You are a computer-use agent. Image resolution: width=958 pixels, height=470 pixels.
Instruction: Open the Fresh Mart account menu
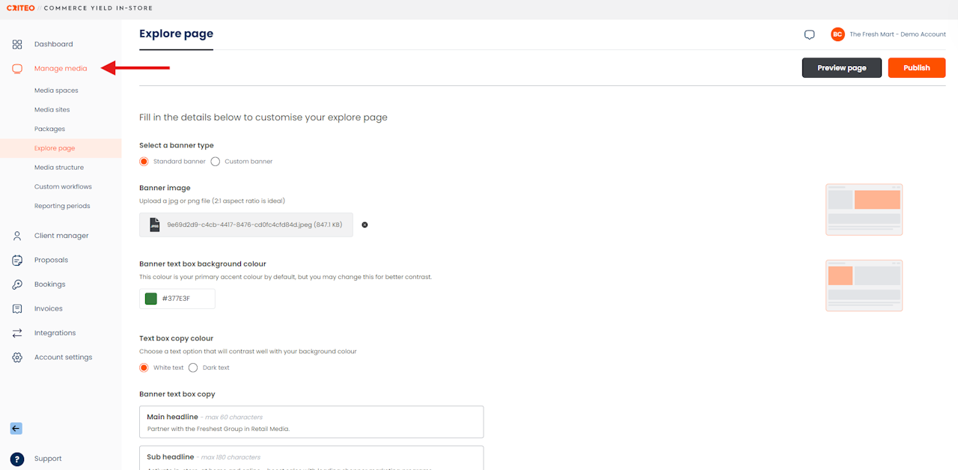(x=888, y=34)
